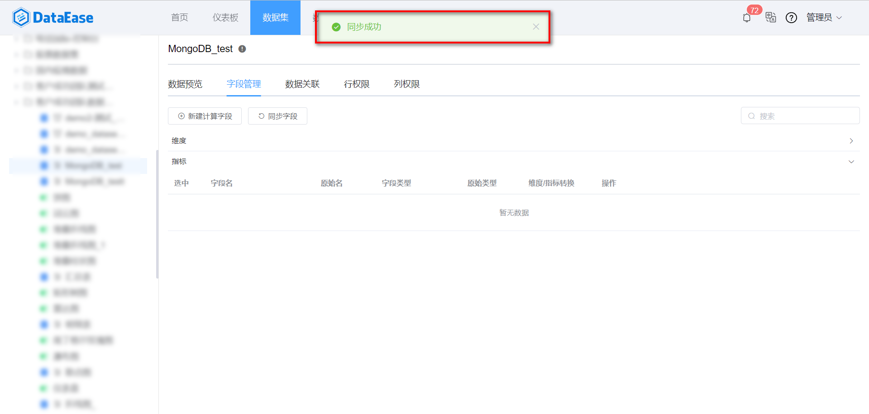Click the MongoDB_test dataset title
Screen dimensions: 869x414
tap(201, 49)
